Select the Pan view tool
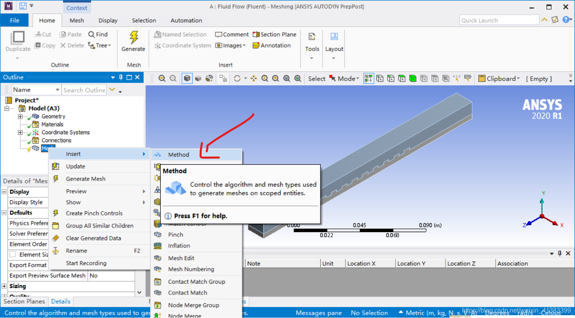 pos(253,79)
